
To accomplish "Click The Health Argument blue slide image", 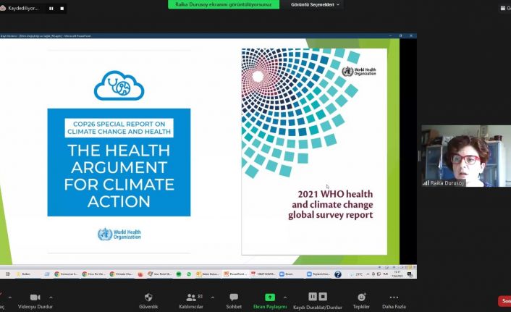I will tap(119, 162).
